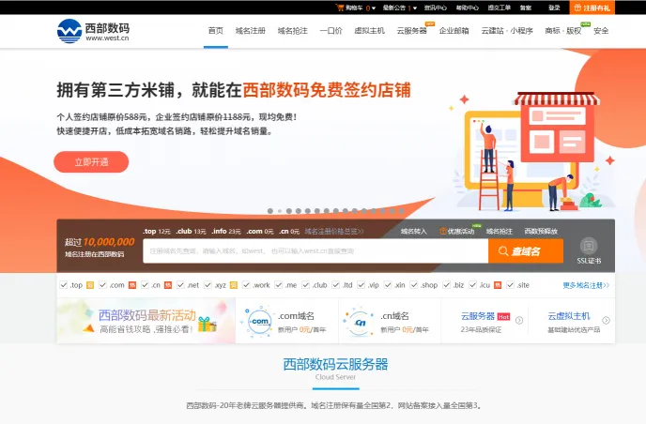The height and width of the screenshot is (424, 646).
Task: Click the red 热 badge next to .com
Action: 131,285
